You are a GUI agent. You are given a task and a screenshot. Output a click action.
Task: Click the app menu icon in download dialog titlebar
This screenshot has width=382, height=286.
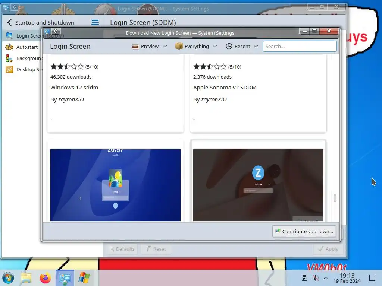(x=47, y=31)
